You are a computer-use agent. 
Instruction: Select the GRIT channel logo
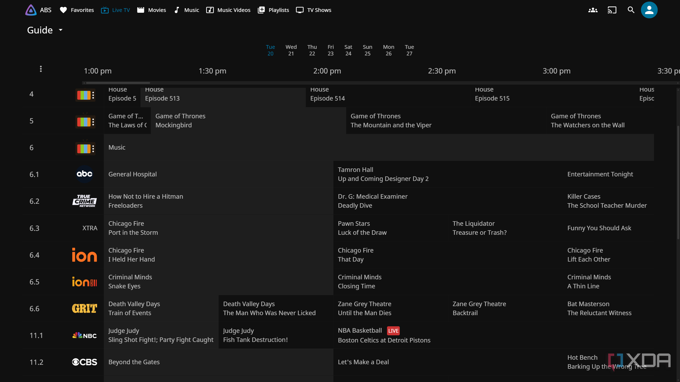click(84, 308)
